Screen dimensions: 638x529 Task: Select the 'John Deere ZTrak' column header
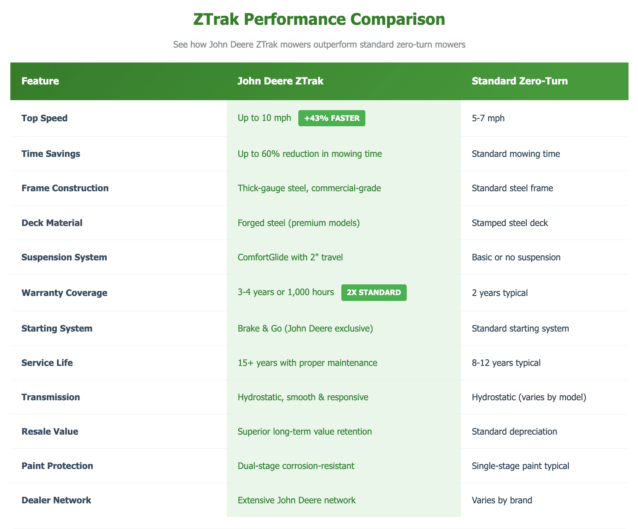click(281, 81)
